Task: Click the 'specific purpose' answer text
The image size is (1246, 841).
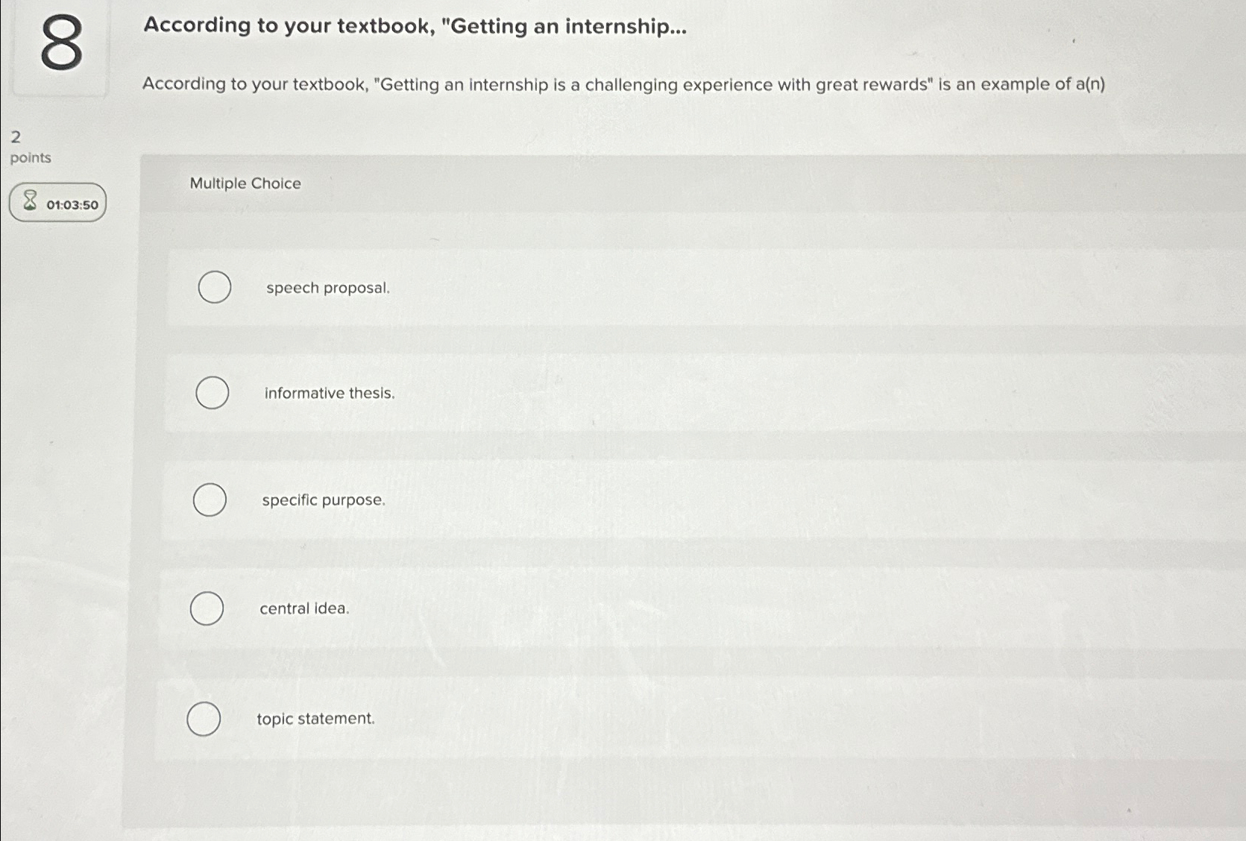Action: [x=322, y=500]
